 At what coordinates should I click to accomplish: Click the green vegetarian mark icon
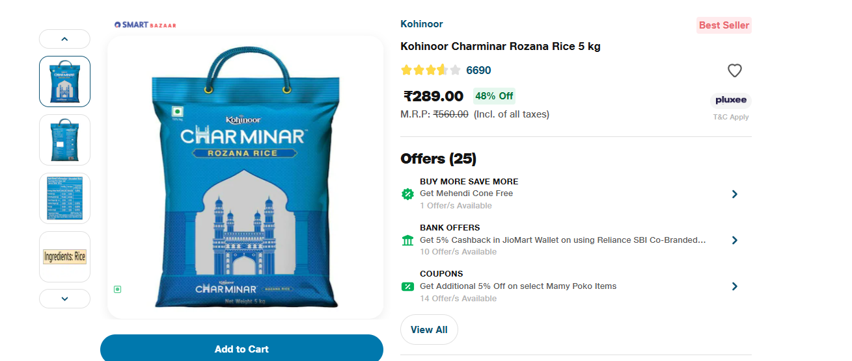[x=117, y=289]
